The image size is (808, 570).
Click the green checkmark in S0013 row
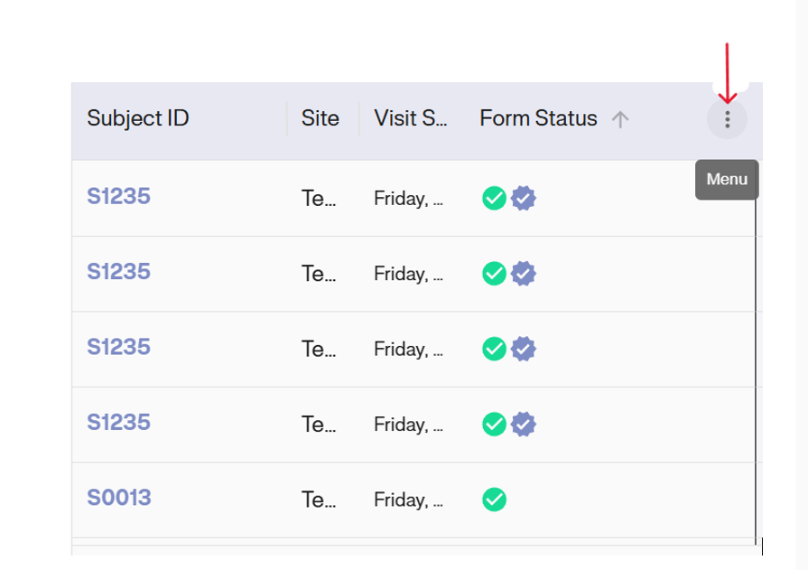(x=494, y=499)
